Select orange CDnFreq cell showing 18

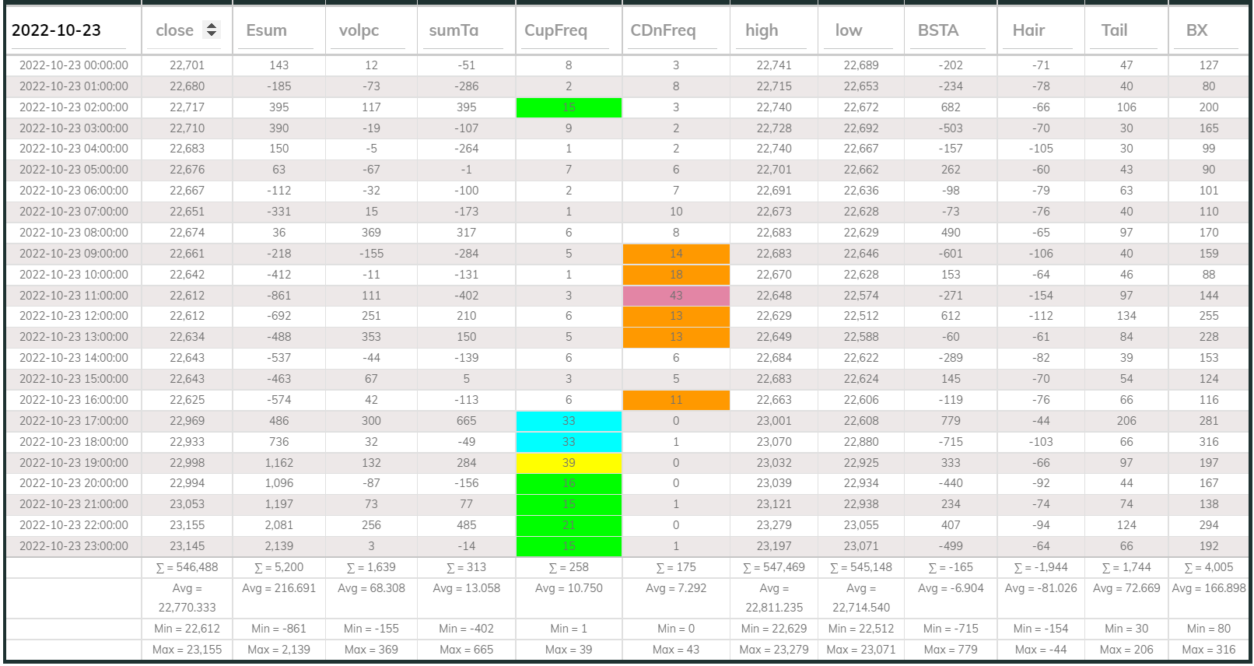click(x=676, y=275)
